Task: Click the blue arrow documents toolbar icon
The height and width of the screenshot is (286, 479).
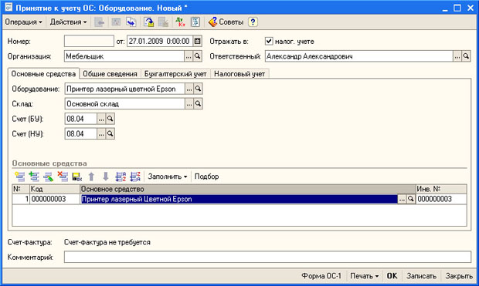Action: 131,22
